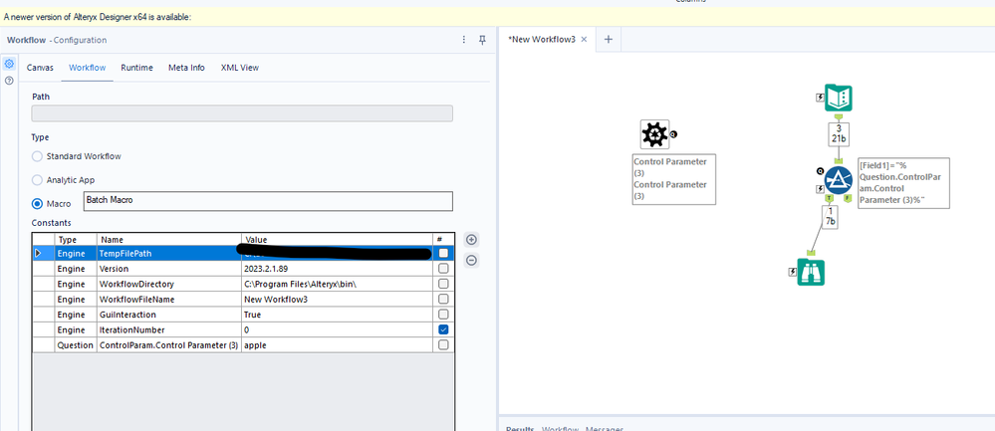Switch to the XML View tab

[240, 68]
